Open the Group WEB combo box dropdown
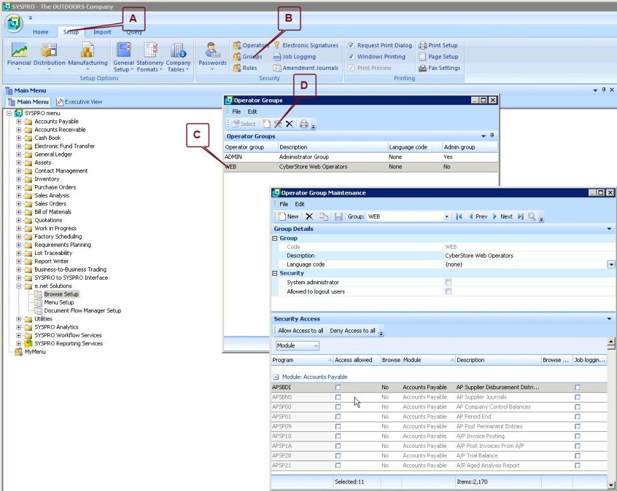The image size is (617, 491). pyautogui.click(x=446, y=217)
